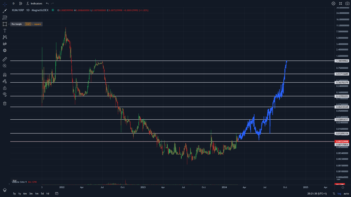Viewport: 351px width, 197px height.
Task: Select the Measure ruler tool
Action: [x=5, y=59]
